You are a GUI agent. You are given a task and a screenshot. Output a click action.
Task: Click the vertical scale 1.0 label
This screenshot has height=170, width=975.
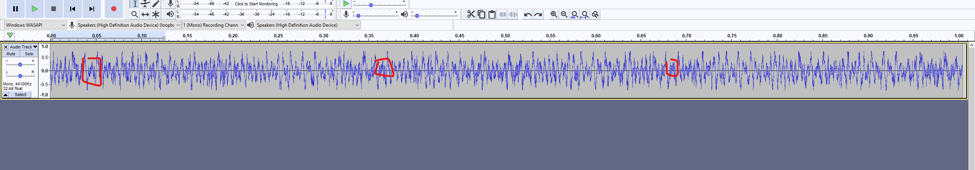pyautogui.click(x=45, y=47)
